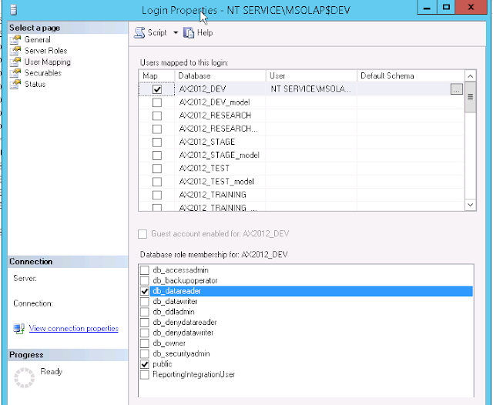
Task: Check the Map box for AX2012_TEST
Action: click(157, 169)
